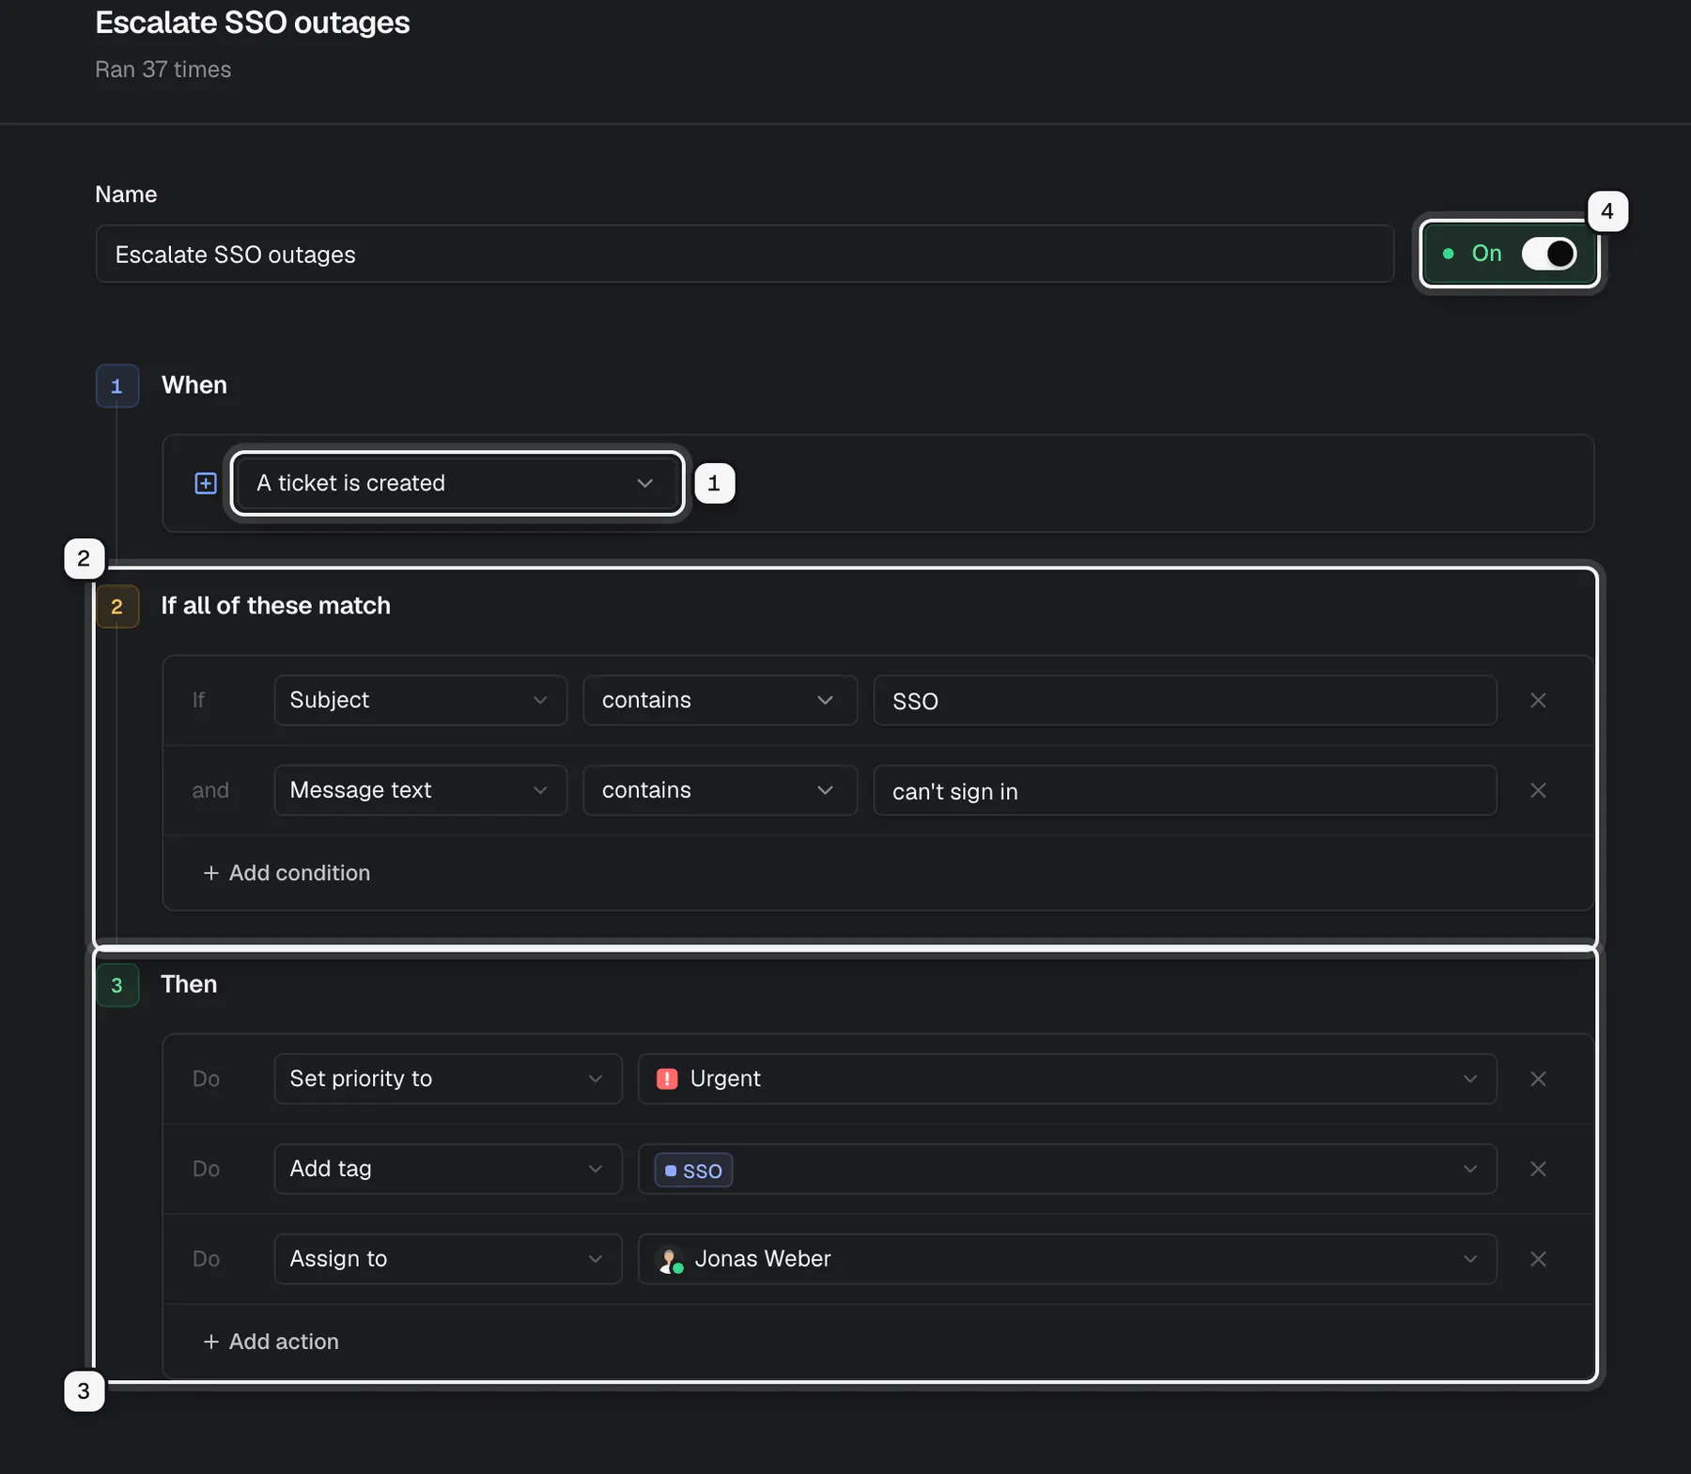Delete the Assign to action row
The width and height of the screenshot is (1691, 1474).
1538,1259
